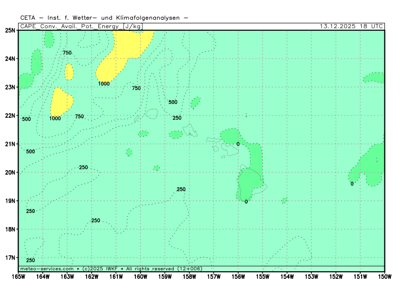Screen dimensions: 403x302
Task: Click the 1000 label beneath left yellow patch
Action: tap(55, 119)
